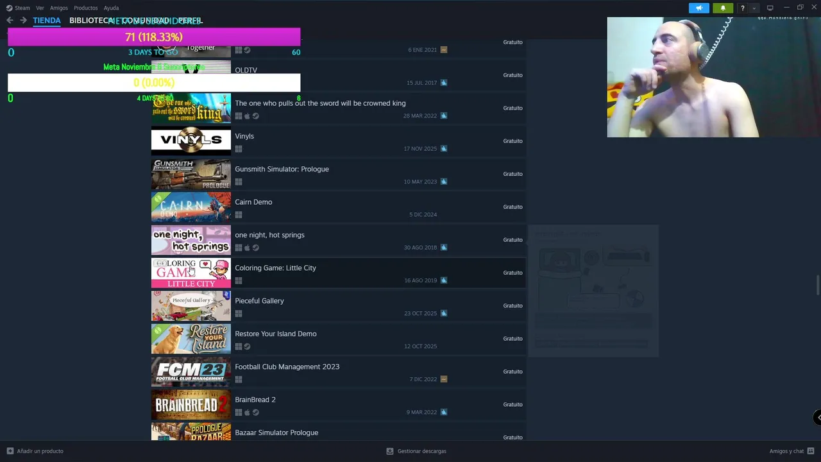Expand the dropdown arrow beside help button
The image size is (821, 462).
coord(754,8)
